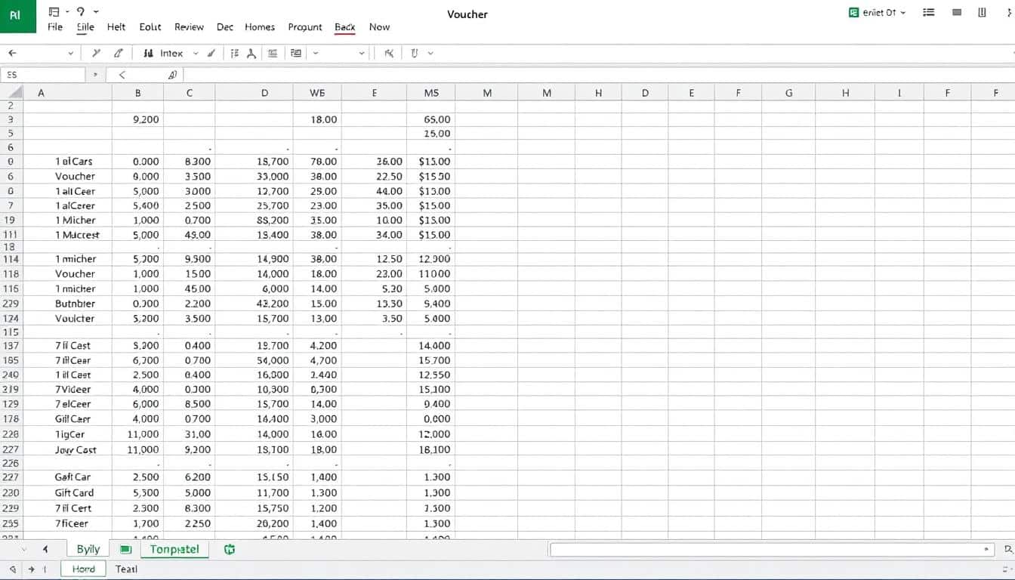Click the less-than symbol near formula bar
The width and height of the screenshot is (1015, 580).
point(122,75)
